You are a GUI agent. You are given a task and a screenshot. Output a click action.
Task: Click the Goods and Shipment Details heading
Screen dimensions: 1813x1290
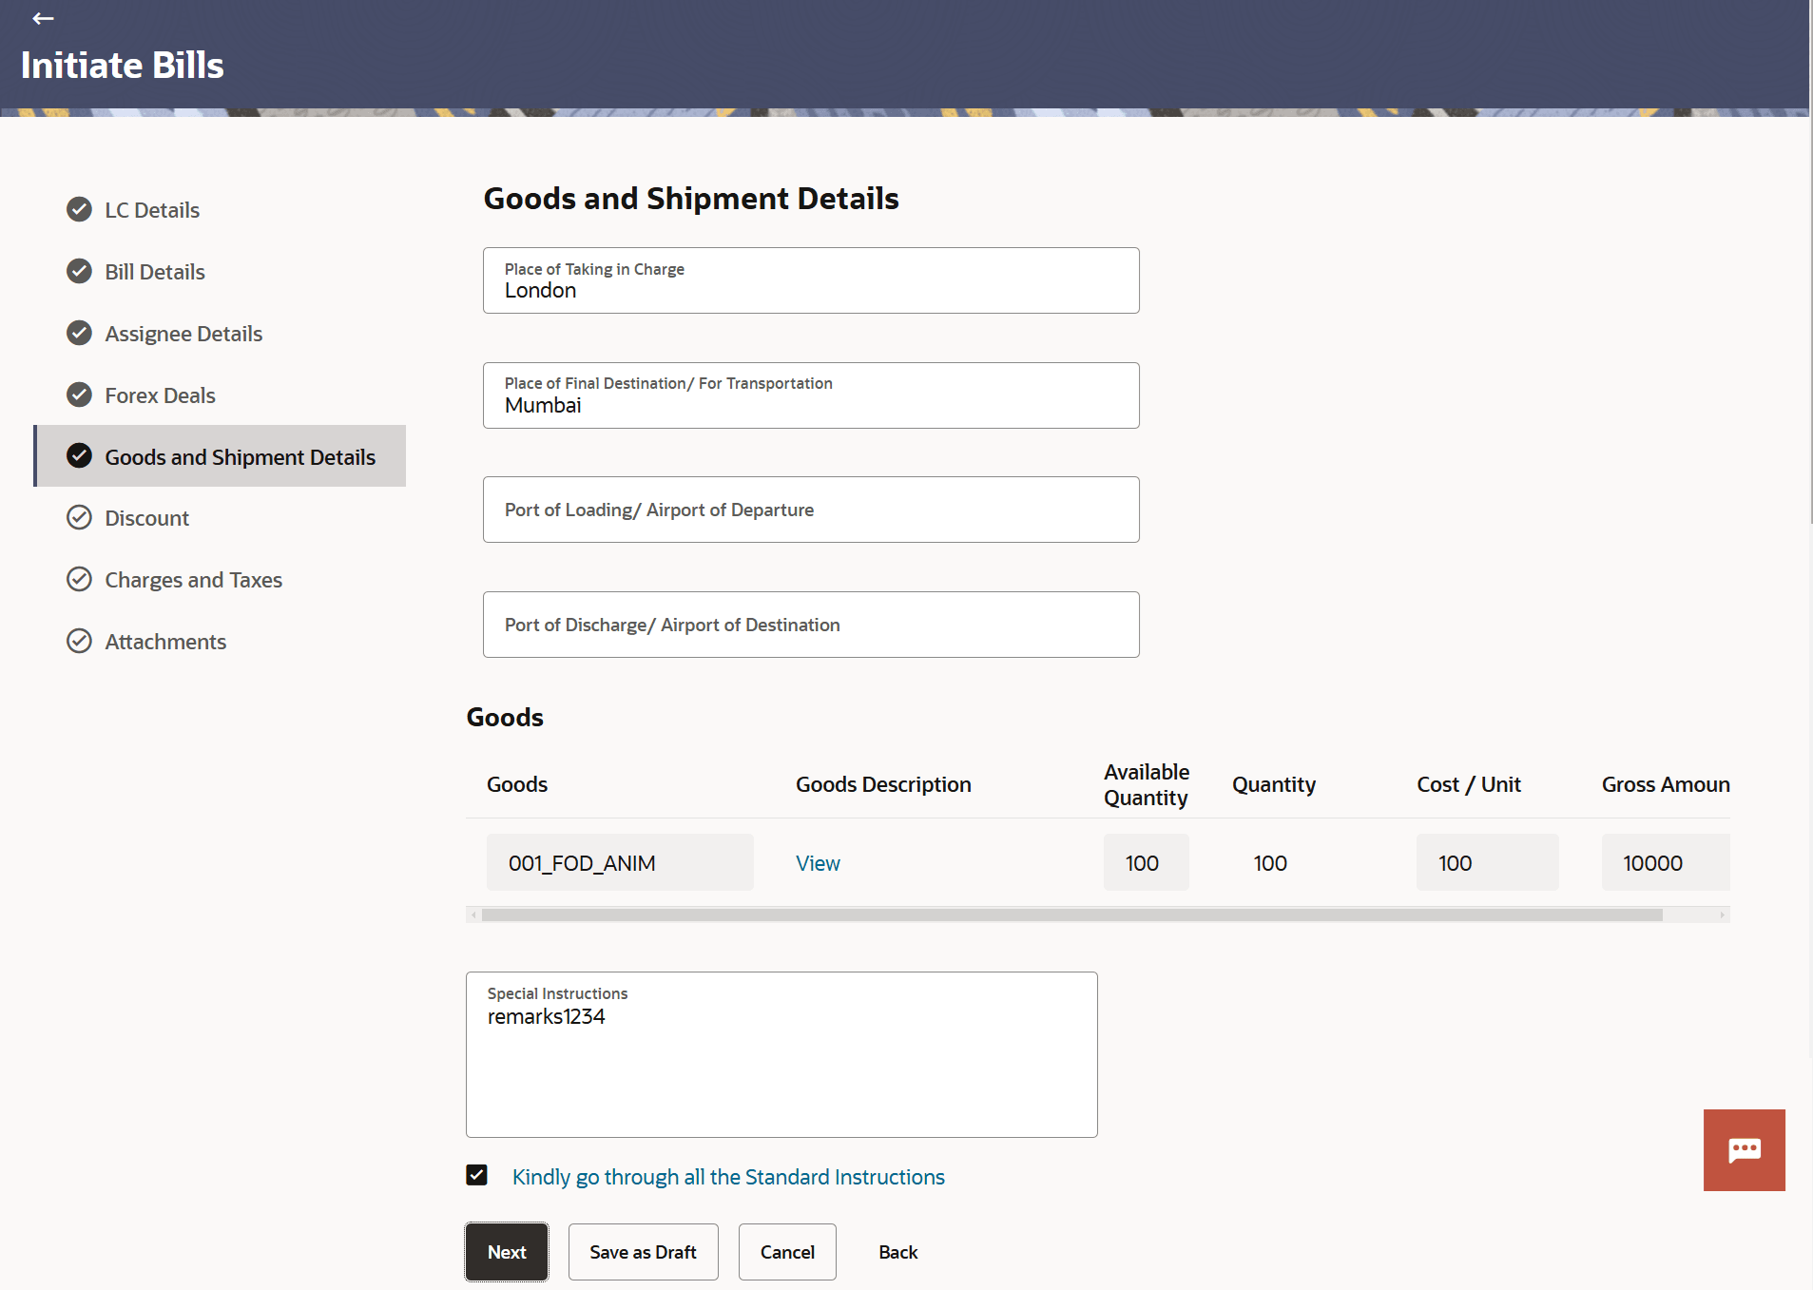(691, 198)
